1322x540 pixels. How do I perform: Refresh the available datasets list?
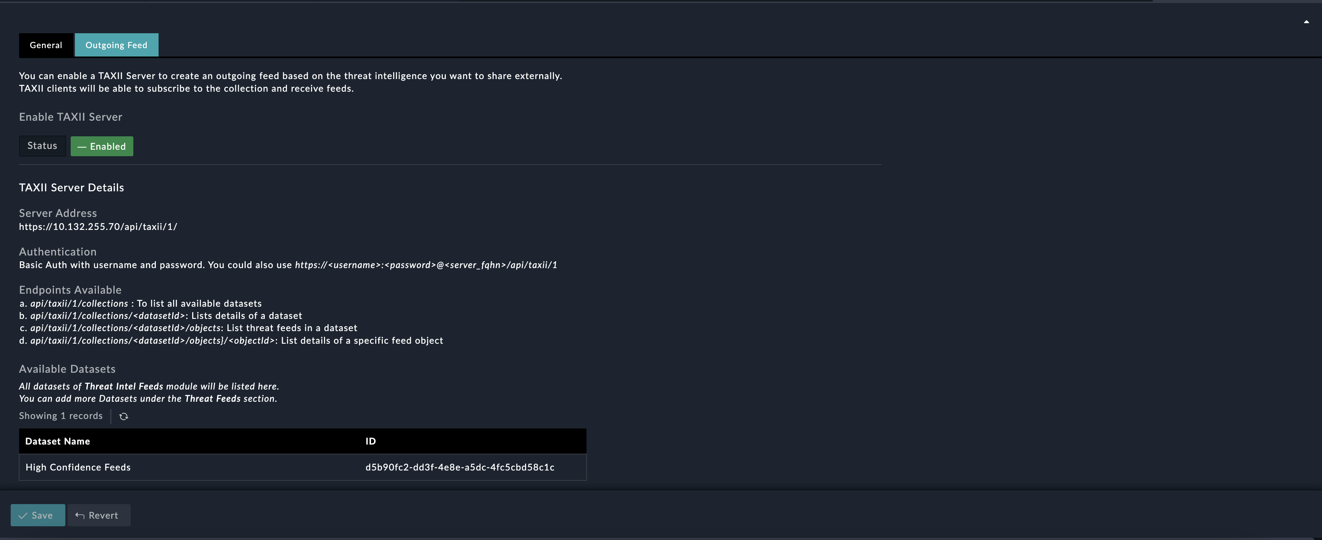point(124,416)
